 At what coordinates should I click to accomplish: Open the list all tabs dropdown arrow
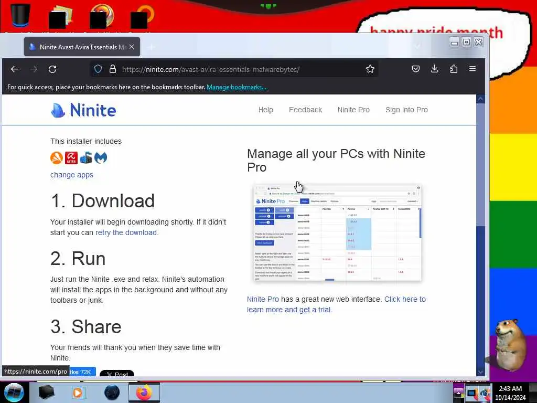point(417,47)
